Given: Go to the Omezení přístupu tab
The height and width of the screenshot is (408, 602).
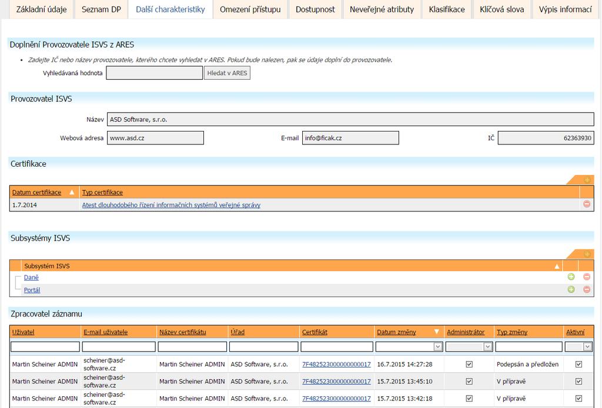Looking at the screenshot, I should pyautogui.click(x=250, y=9).
